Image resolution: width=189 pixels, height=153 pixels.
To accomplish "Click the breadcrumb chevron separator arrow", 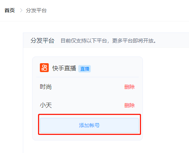I will [21, 10].
